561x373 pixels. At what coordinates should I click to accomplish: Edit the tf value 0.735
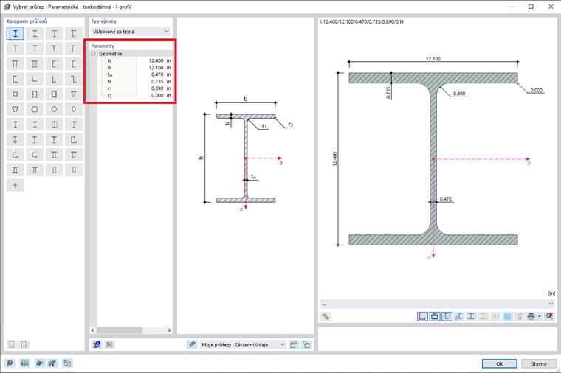coord(151,82)
